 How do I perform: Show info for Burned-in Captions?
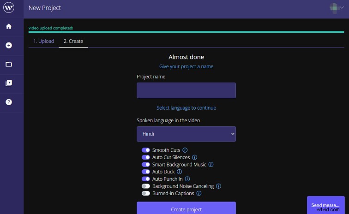click(199, 193)
